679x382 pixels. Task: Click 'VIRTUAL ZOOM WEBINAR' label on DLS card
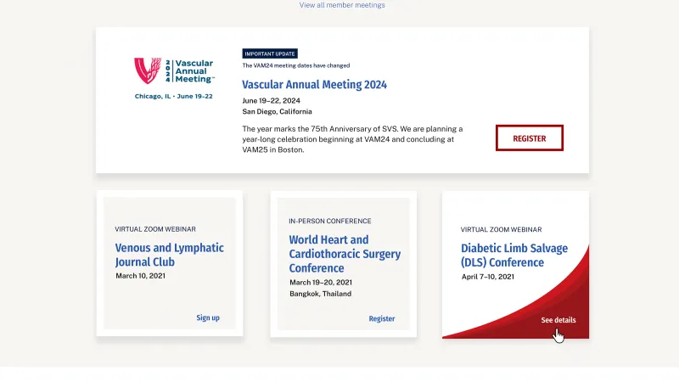click(x=501, y=229)
